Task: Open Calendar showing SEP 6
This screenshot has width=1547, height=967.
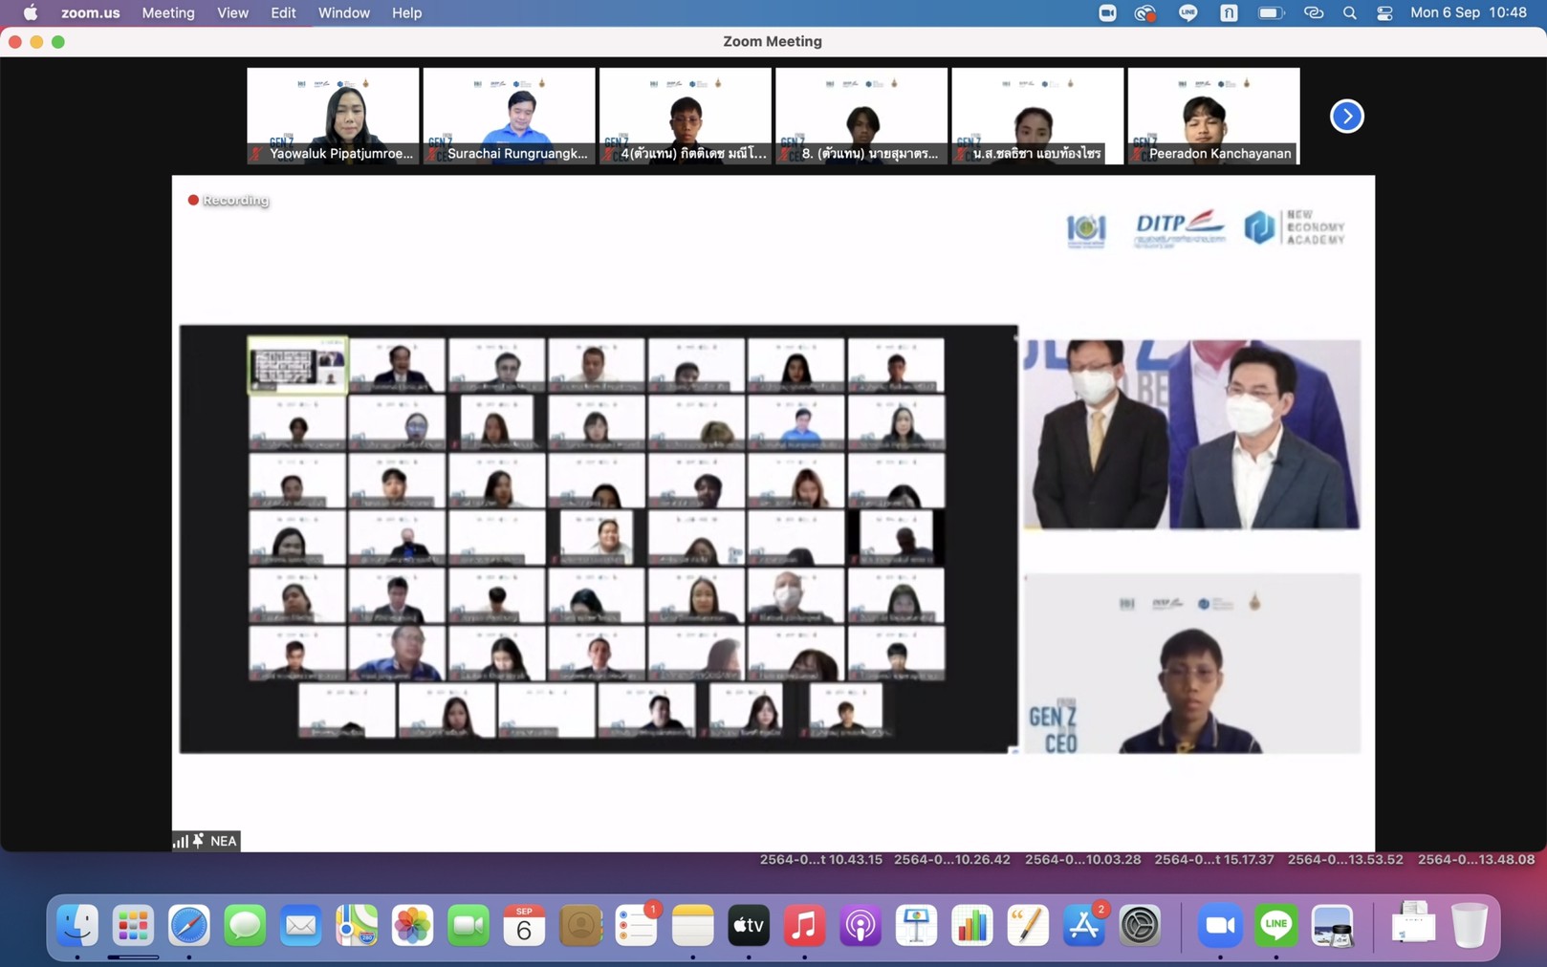Action: click(x=524, y=925)
